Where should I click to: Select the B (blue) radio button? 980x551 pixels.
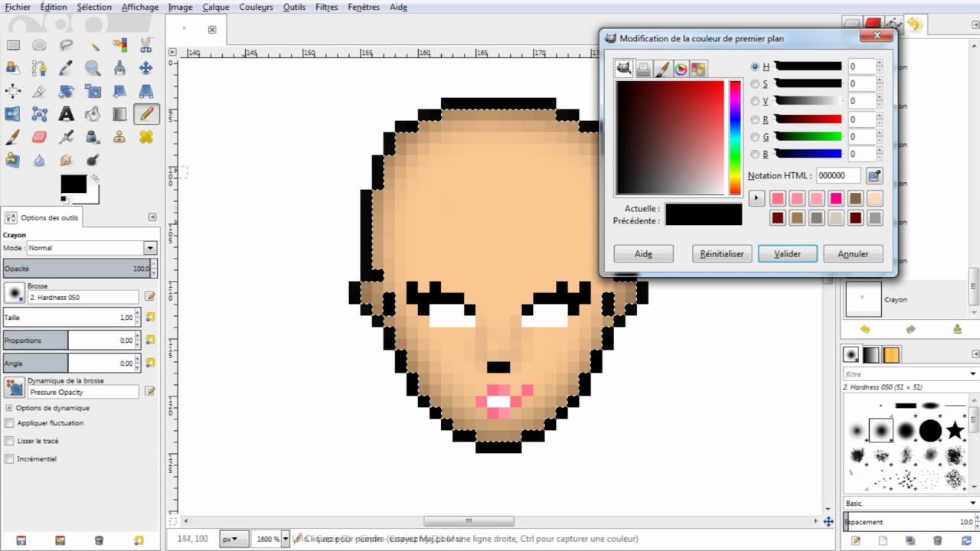click(x=756, y=154)
